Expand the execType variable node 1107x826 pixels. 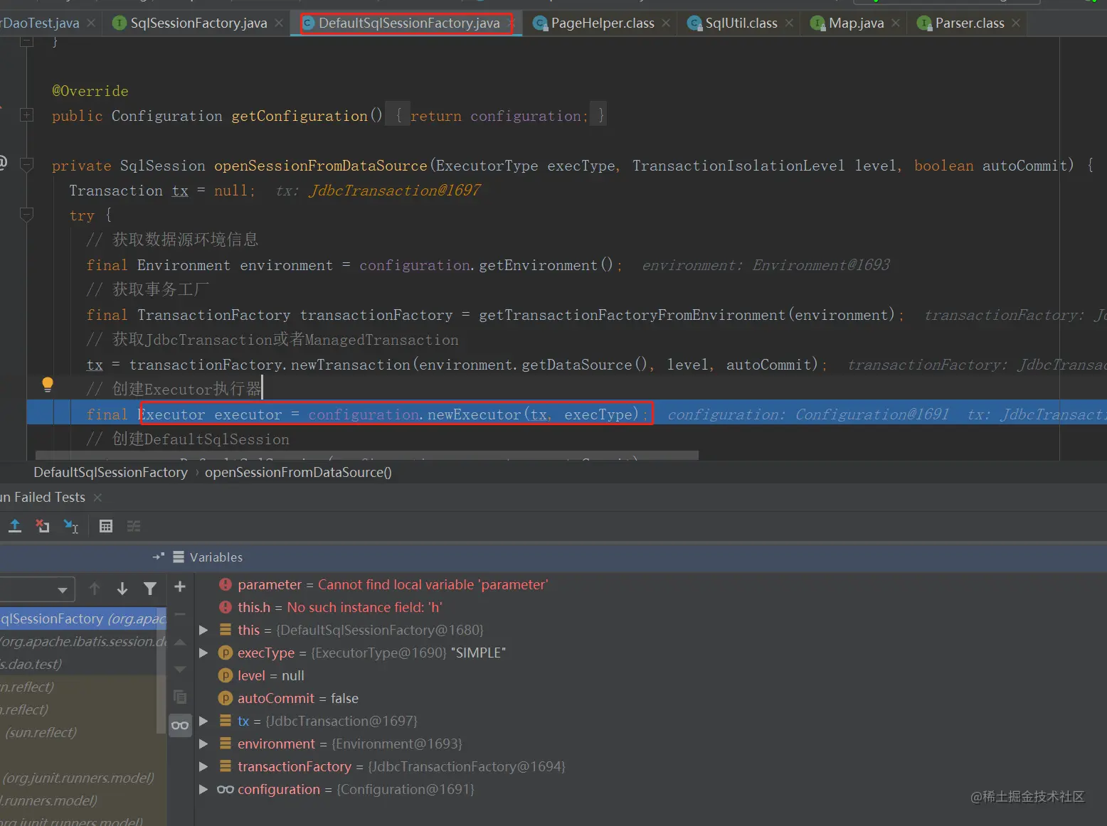pos(203,653)
